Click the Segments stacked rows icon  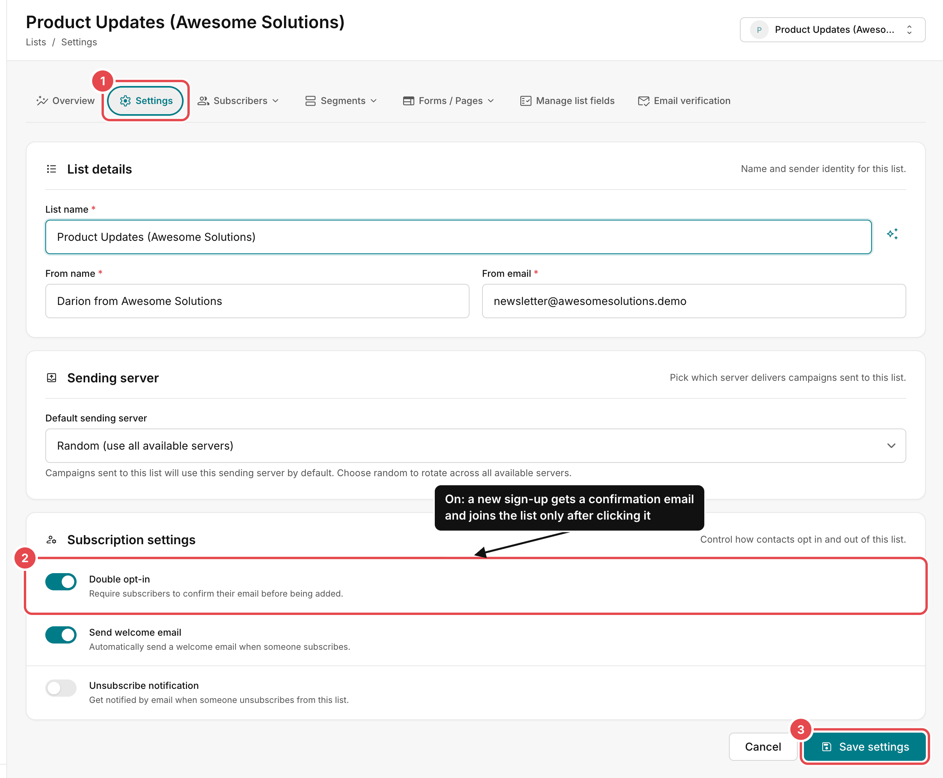click(310, 101)
